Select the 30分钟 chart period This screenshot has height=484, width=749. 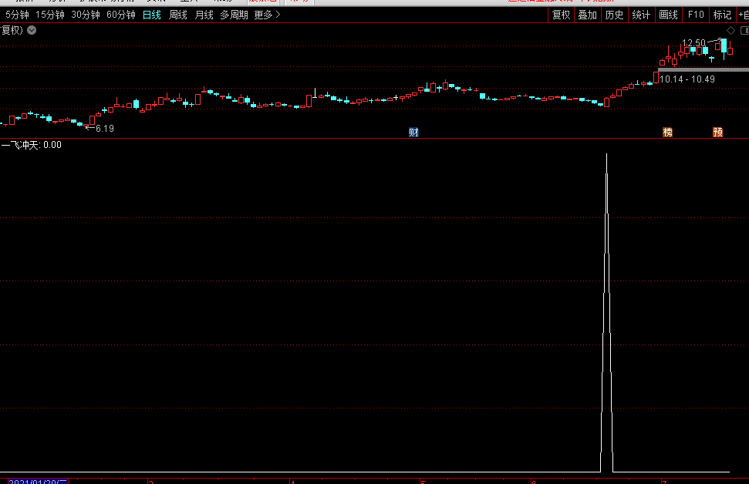click(x=85, y=15)
